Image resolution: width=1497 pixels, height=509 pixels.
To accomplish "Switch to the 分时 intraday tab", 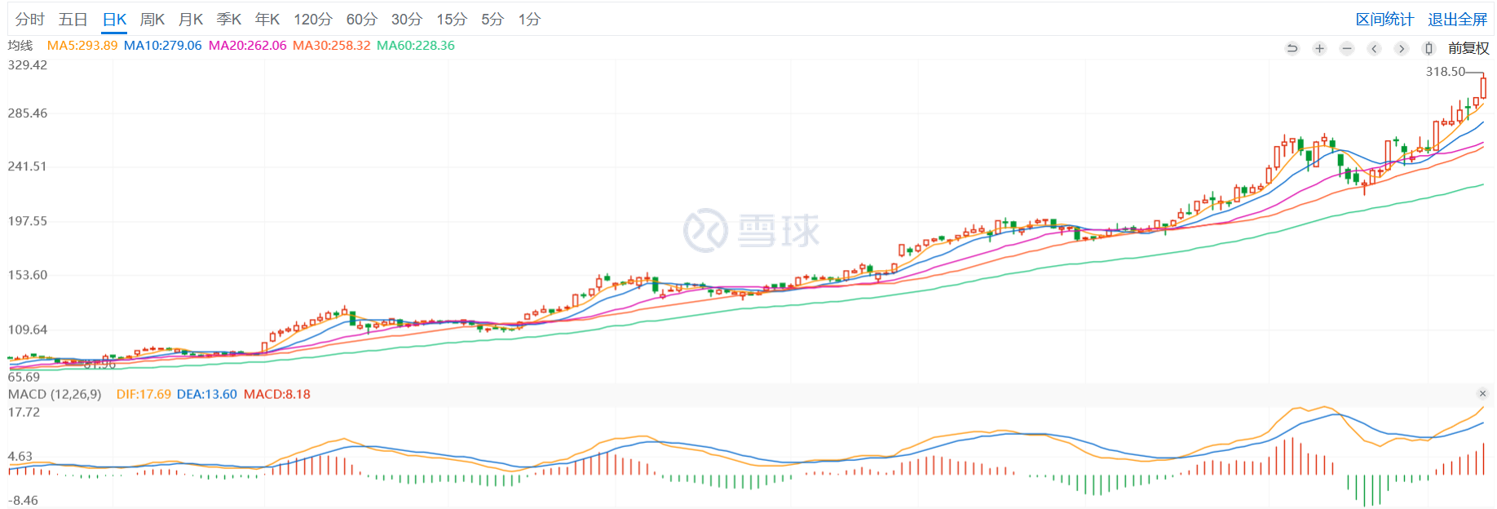I will [x=30, y=20].
